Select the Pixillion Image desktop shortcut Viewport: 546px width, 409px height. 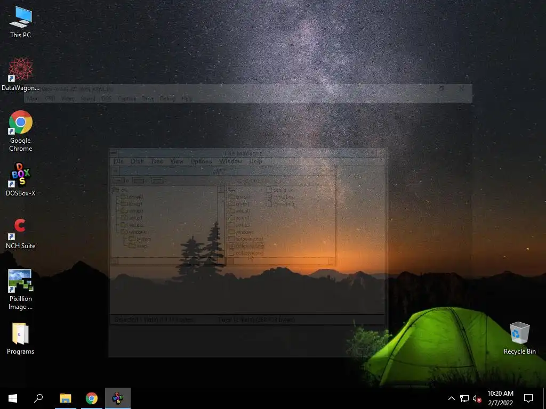tap(21, 289)
